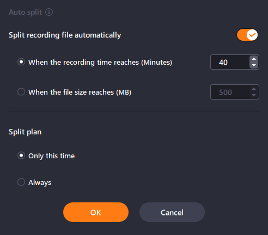268x235 pixels.
Task: Click the 'When the recording time reaches (Minutes)' label
Action: click(100, 63)
